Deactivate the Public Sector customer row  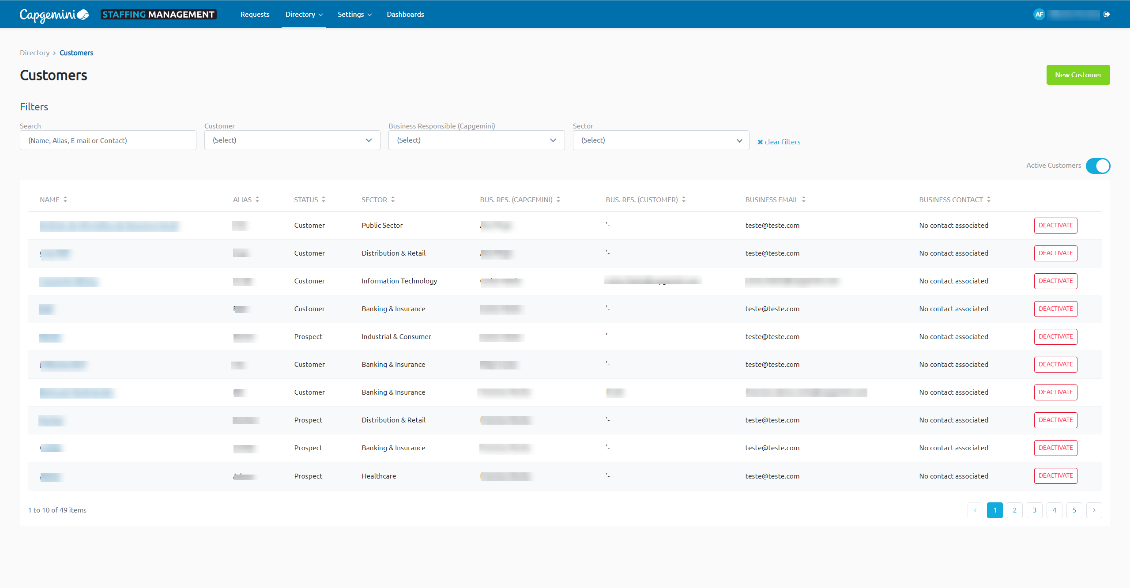[x=1055, y=225]
